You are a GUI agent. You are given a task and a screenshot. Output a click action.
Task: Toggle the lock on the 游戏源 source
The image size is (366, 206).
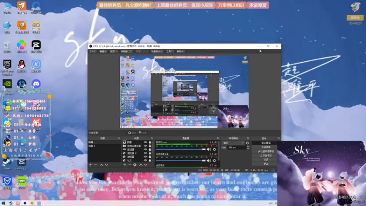click(150, 150)
